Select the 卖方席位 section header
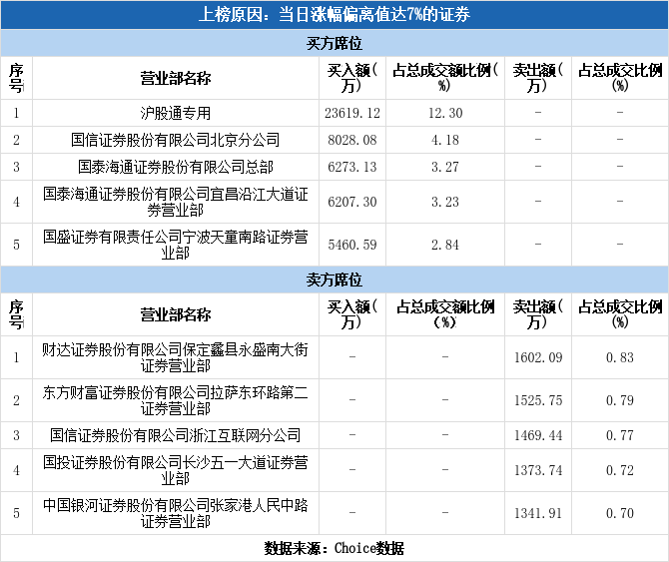The width and height of the screenshot is (669, 562). pyautogui.click(x=334, y=280)
